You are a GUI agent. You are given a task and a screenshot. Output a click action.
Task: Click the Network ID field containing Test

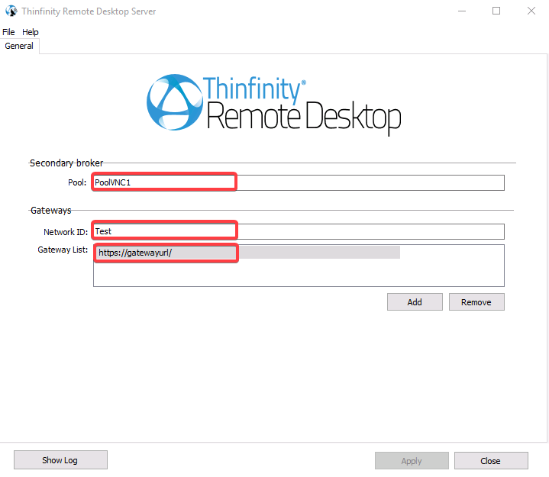(299, 231)
